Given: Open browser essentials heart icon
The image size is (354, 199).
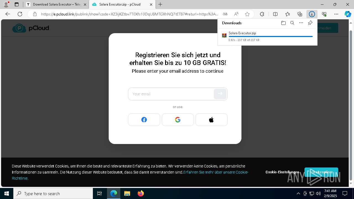Looking at the screenshot, I should click(x=324, y=14).
